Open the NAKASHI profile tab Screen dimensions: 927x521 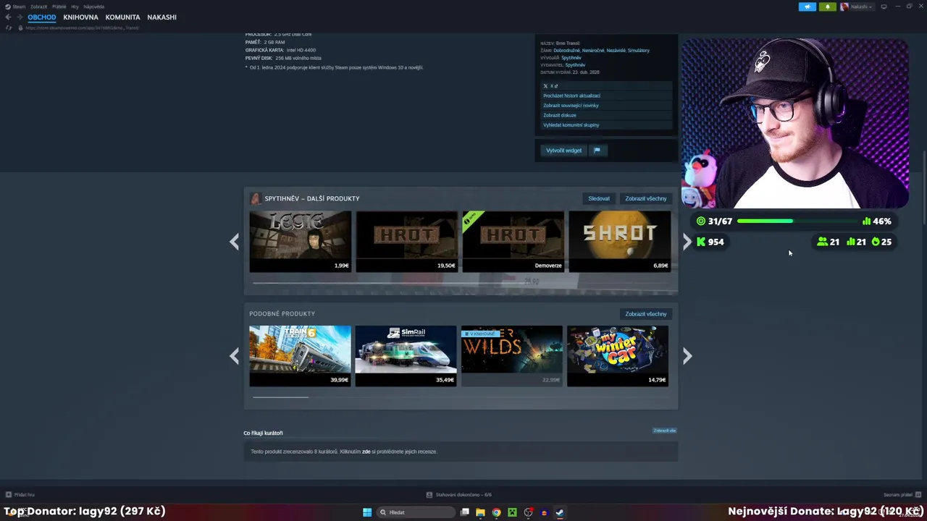162,17
